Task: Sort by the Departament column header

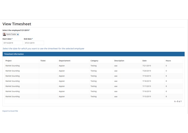Action: click(65, 61)
